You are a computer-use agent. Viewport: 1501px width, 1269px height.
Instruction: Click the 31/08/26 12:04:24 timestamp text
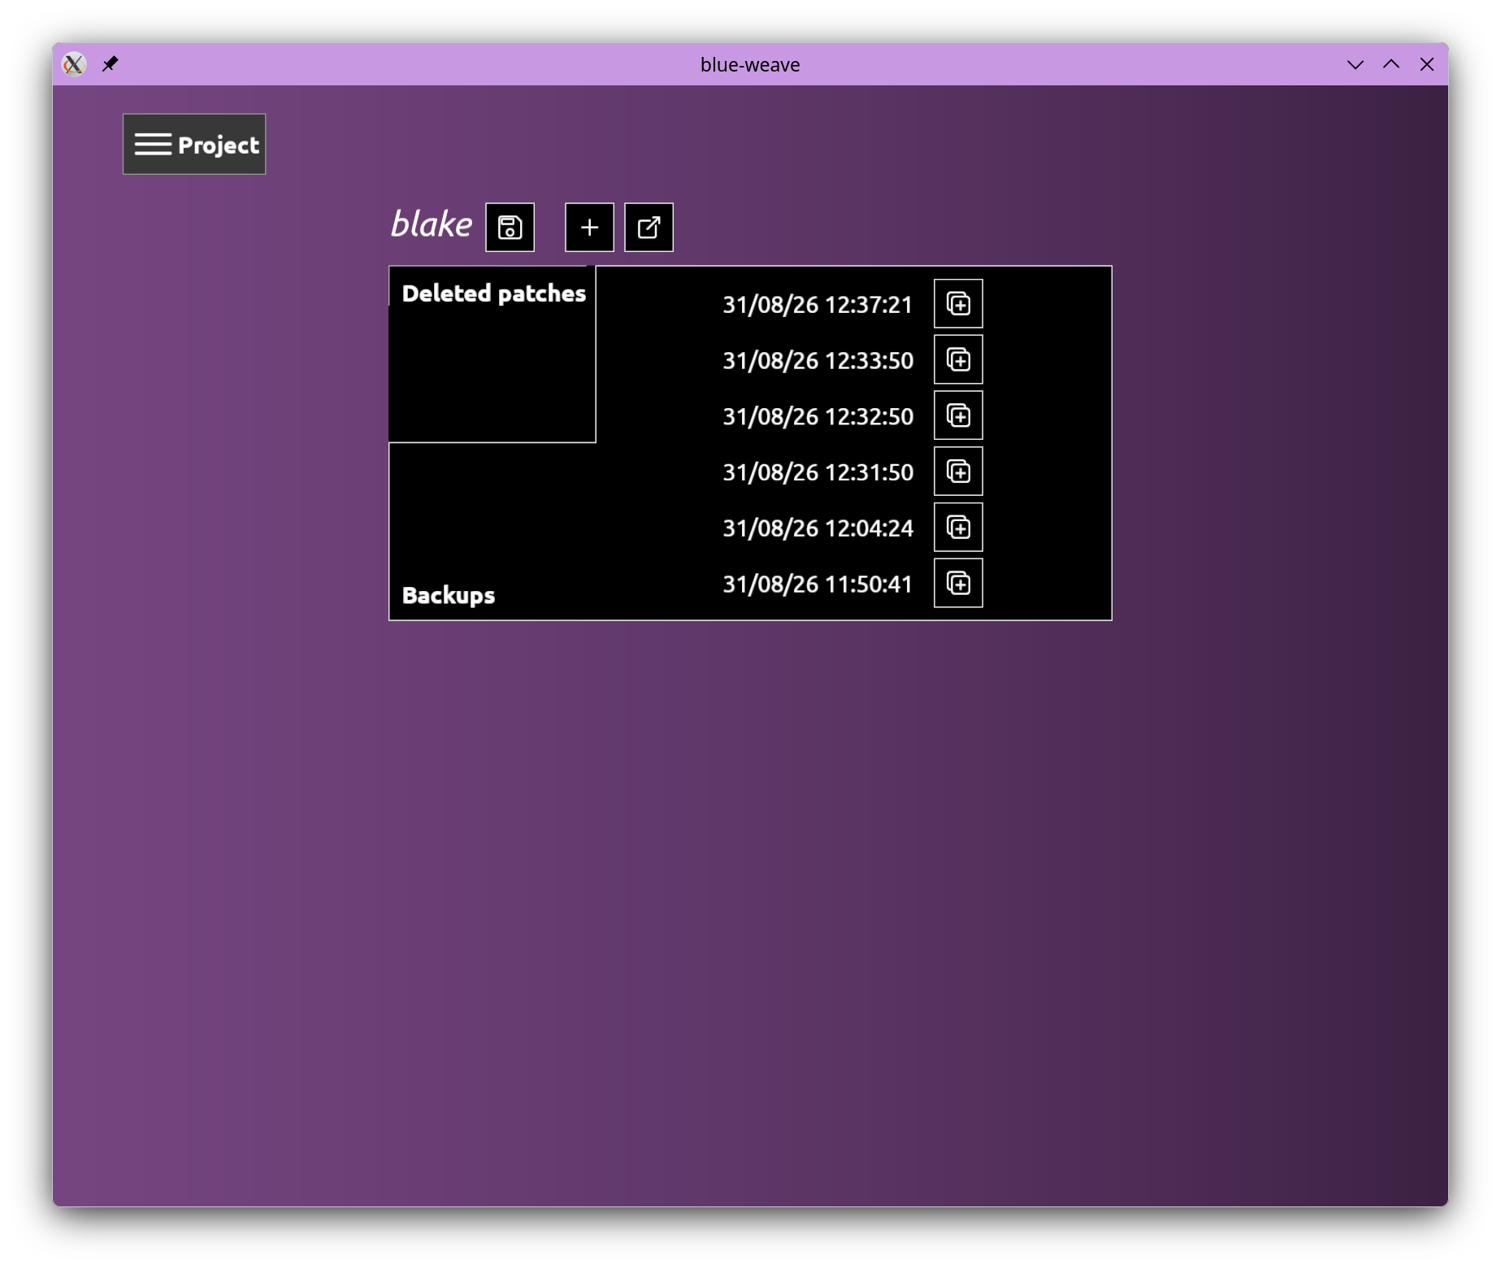pyautogui.click(x=818, y=528)
